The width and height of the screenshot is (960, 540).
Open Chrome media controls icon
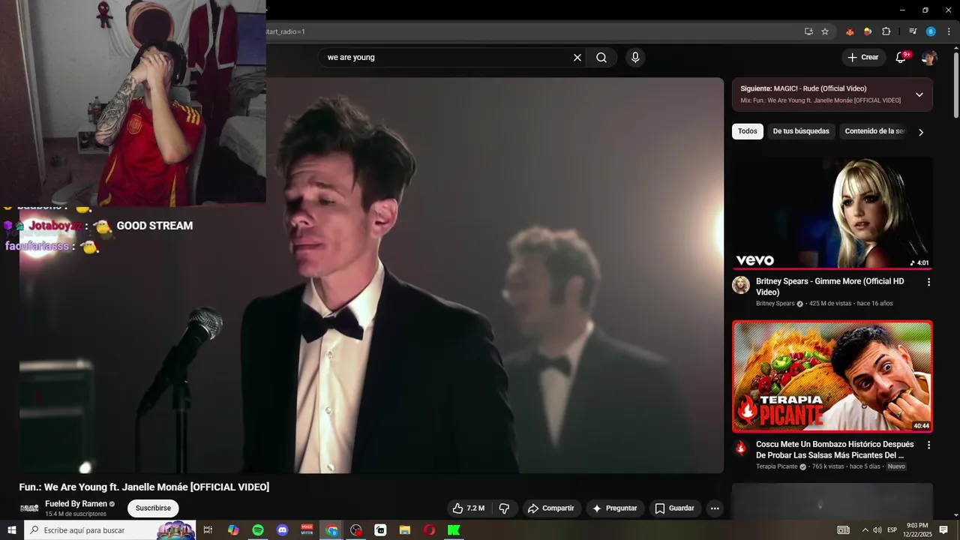(x=913, y=31)
